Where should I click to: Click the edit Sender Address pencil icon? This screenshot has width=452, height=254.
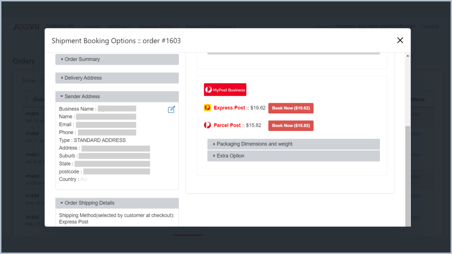pos(172,109)
